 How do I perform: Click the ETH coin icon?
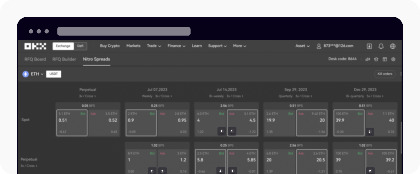pos(25,74)
